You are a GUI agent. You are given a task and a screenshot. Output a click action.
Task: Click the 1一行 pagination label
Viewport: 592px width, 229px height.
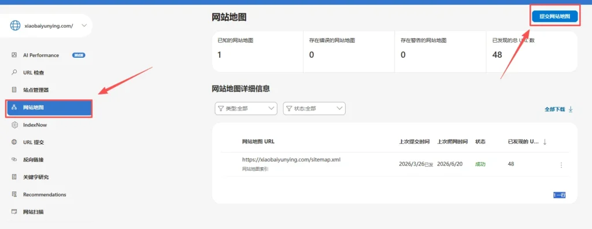pyautogui.click(x=560, y=195)
